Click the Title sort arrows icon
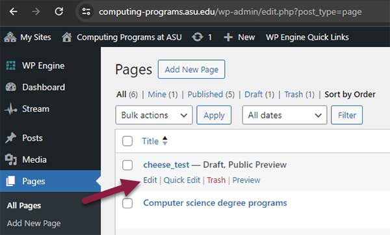This screenshot has height=235, width=390. [164, 141]
